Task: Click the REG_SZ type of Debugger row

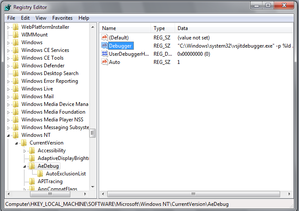Action: pyautogui.click(x=162, y=46)
